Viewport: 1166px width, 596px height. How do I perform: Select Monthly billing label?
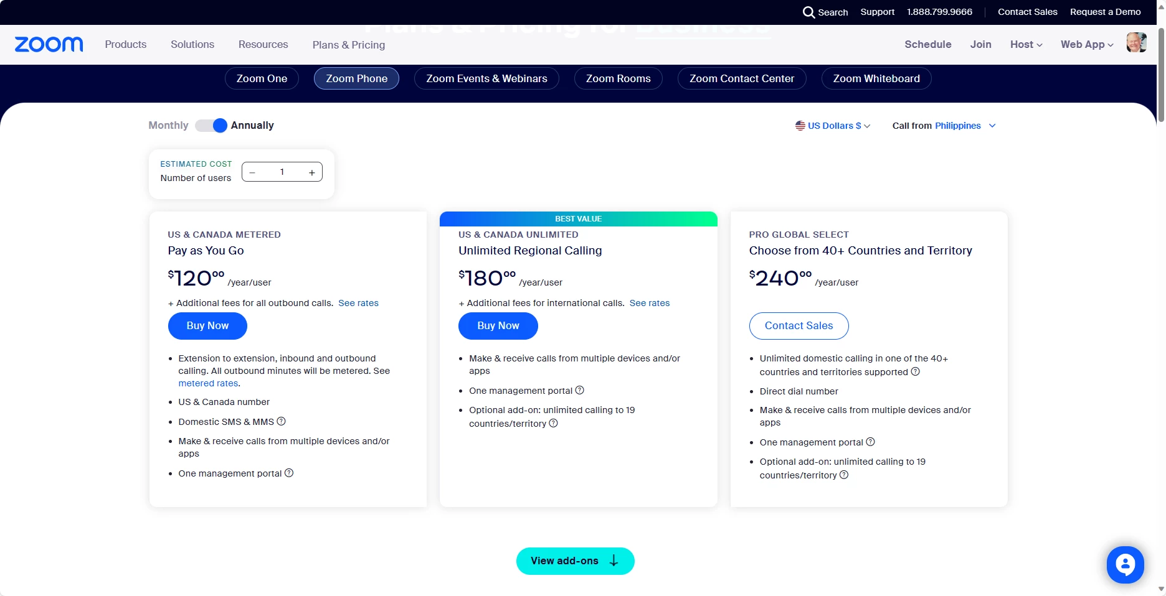tap(168, 125)
